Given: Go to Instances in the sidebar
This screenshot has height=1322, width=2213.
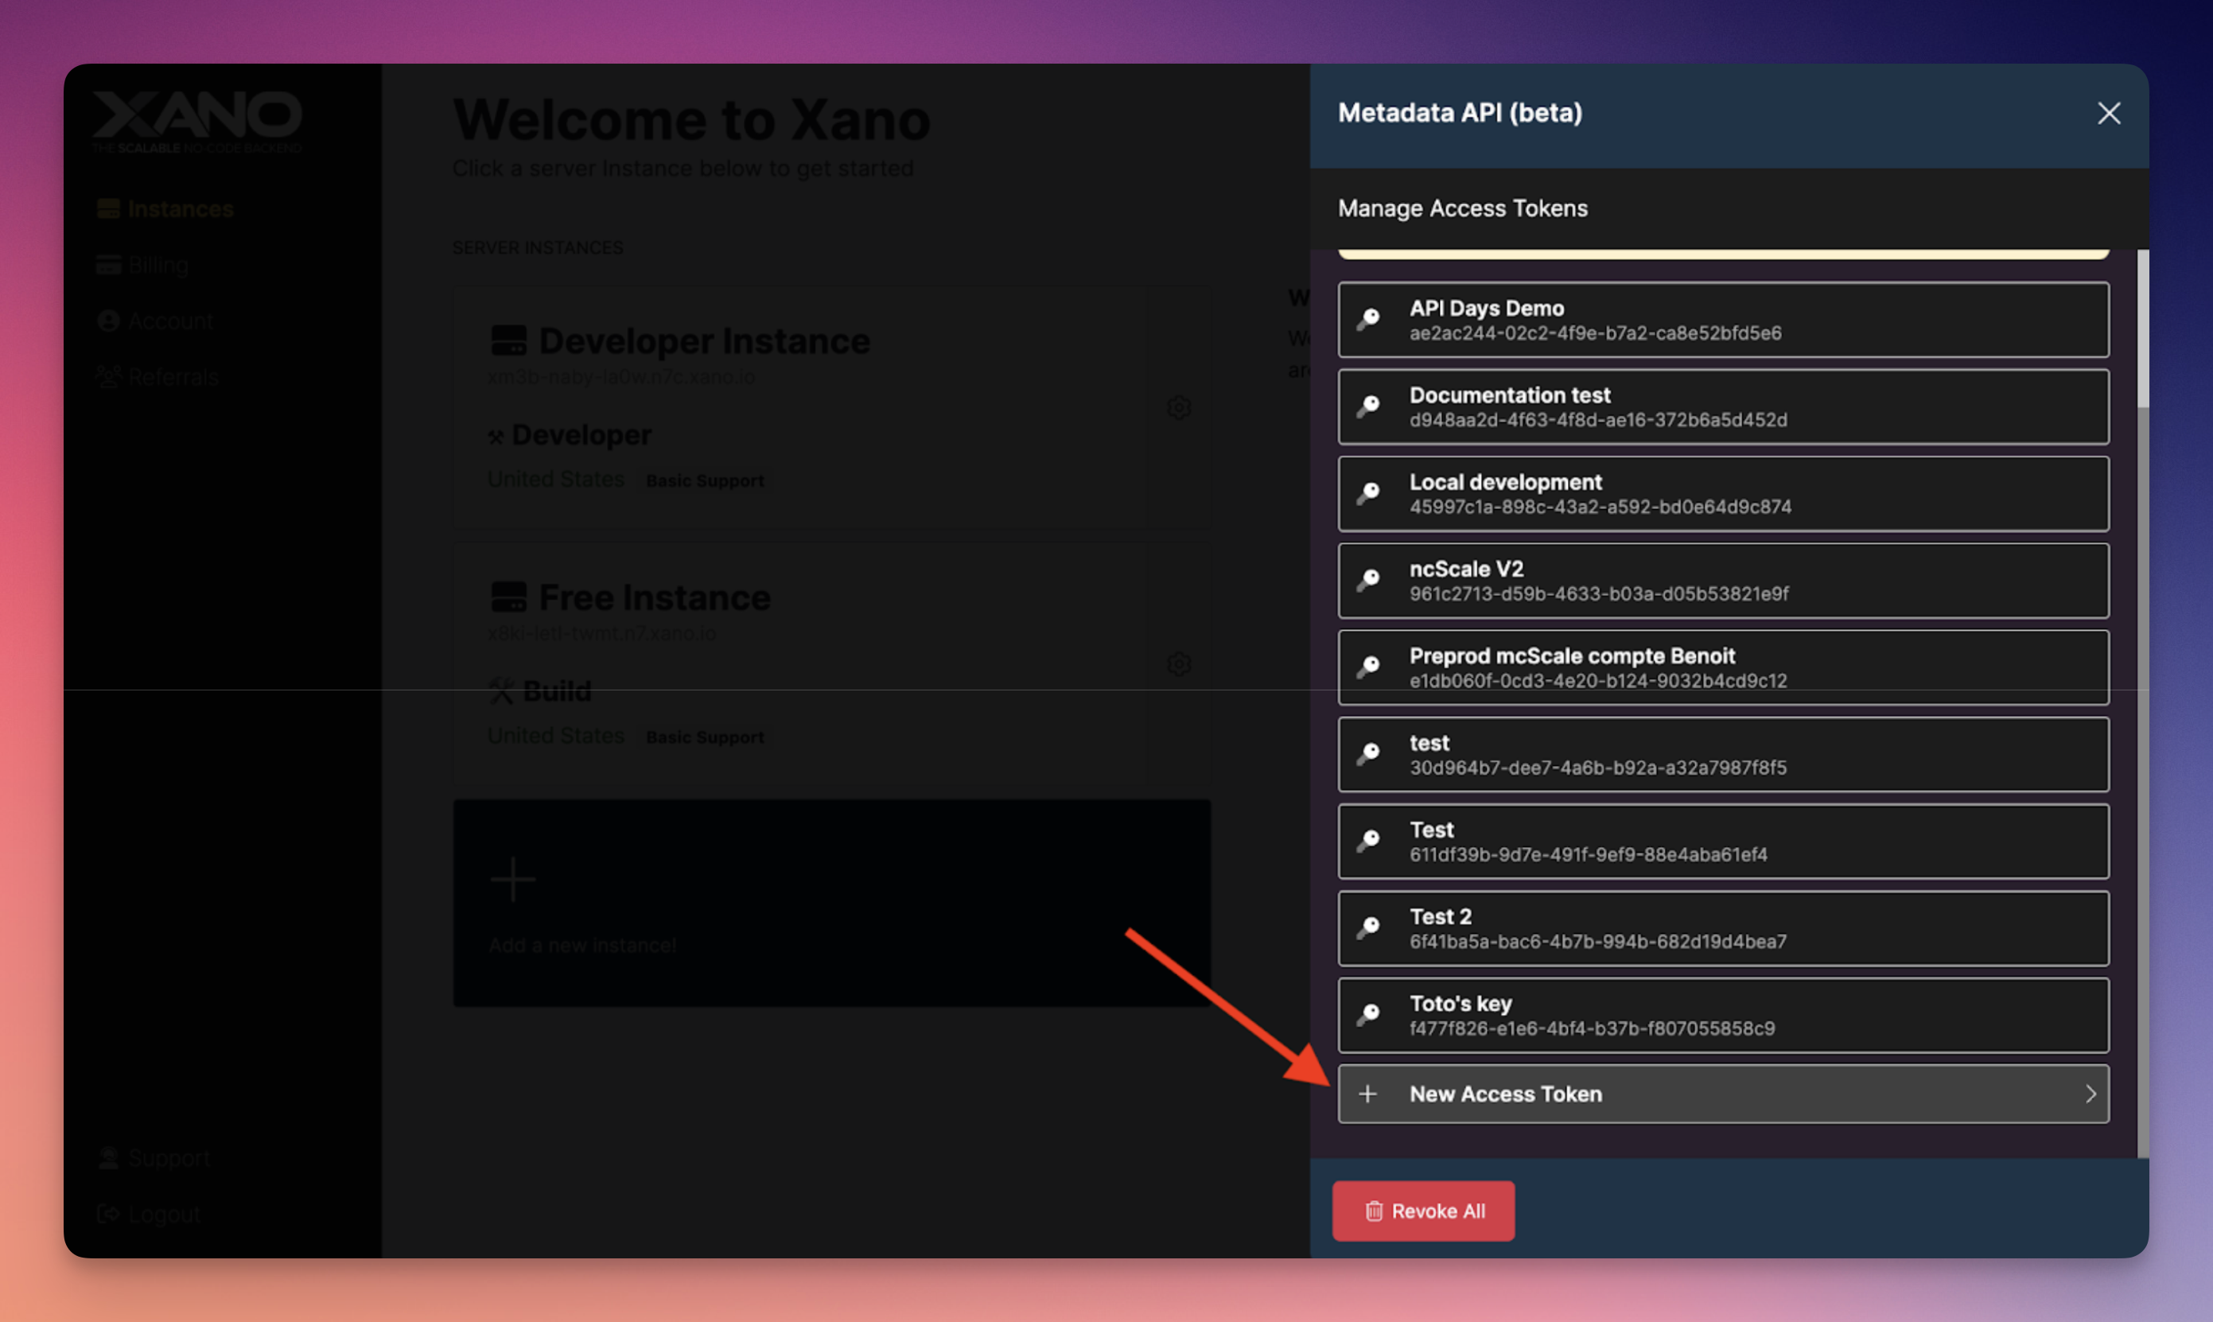Looking at the screenshot, I should coord(180,209).
